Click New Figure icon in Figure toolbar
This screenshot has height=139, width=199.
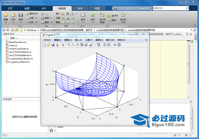pos(44,45)
